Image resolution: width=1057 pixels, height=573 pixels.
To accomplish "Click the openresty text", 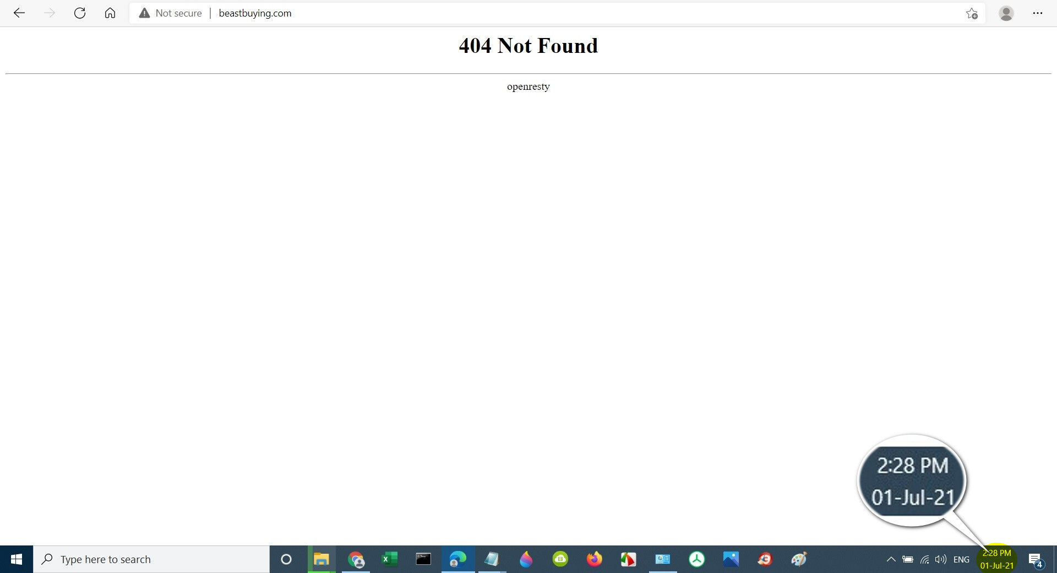I will [x=528, y=87].
